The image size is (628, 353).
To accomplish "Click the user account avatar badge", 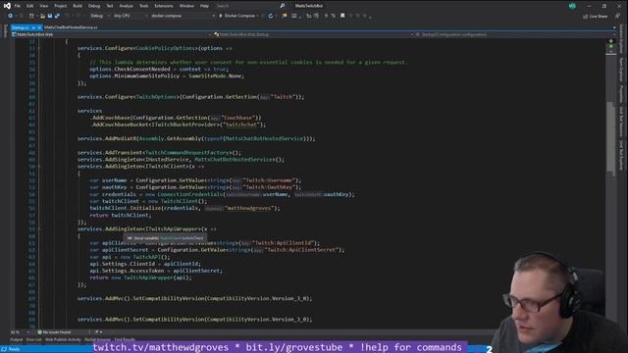I will point(572,6).
